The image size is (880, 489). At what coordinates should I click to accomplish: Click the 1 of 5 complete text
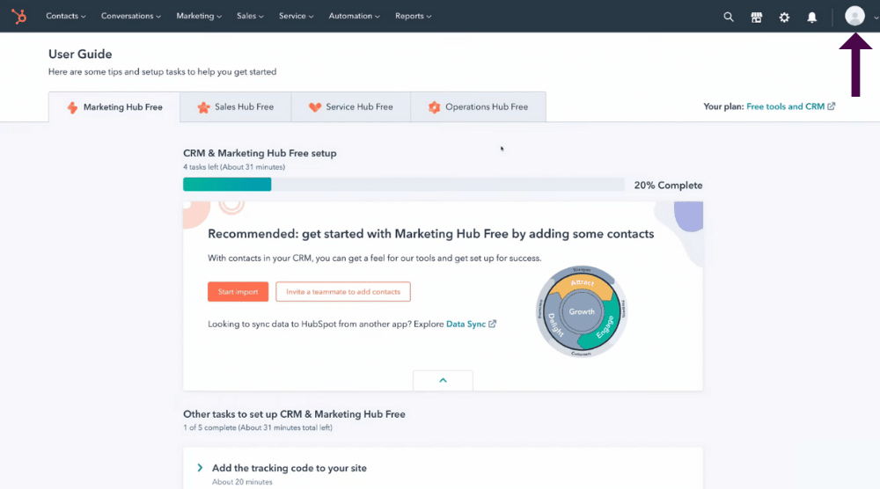258,427
